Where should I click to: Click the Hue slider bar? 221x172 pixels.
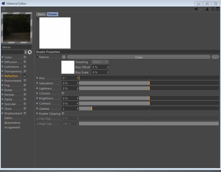point(149,78)
